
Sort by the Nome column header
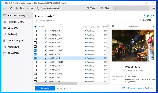(41, 27)
